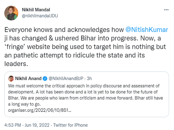Click the 3h timestamp on quoted tweet
This screenshot has height=130, width=174.
click(x=89, y=79)
